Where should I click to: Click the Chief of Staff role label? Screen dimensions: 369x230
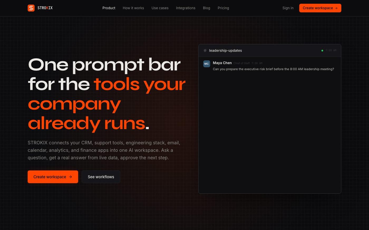click(241, 63)
